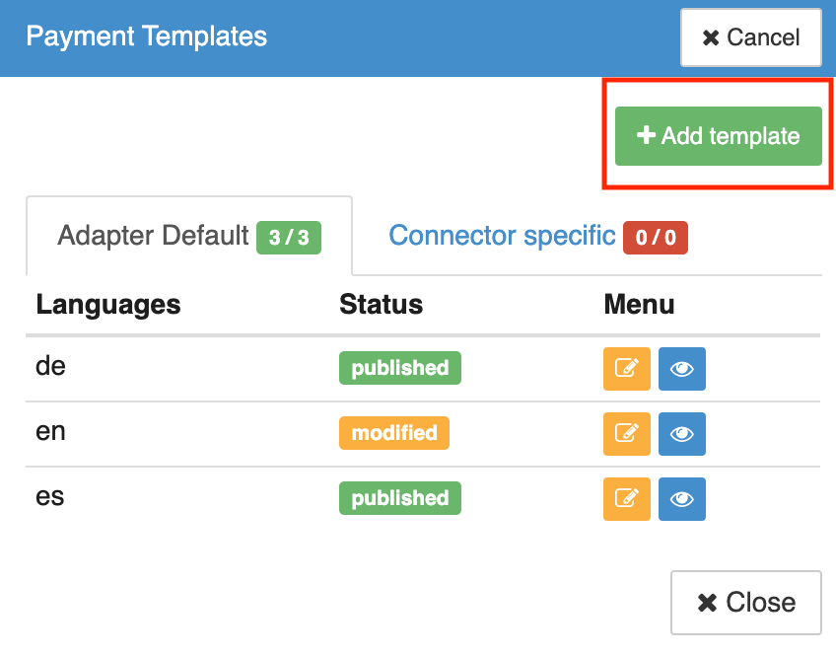The height and width of the screenshot is (655, 836).
Task: Edit the 'de' language template
Action: click(x=626, y=369)
